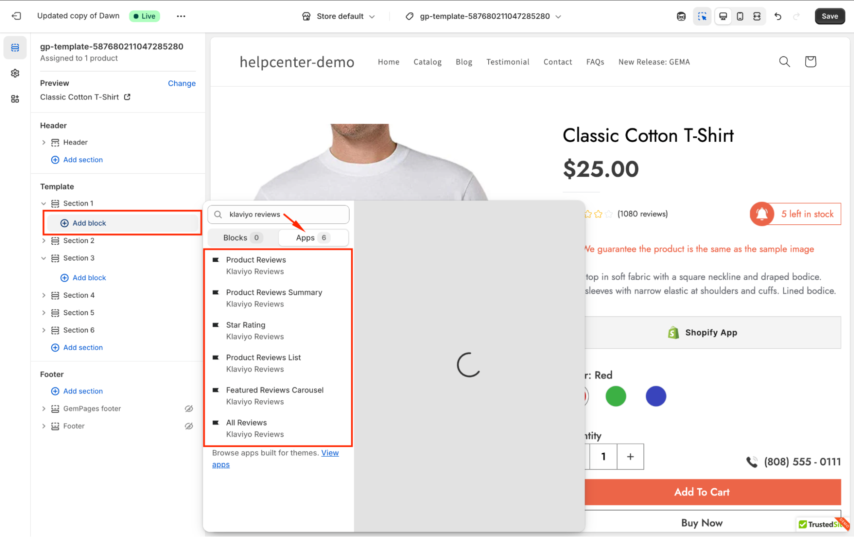854x537 pixels.
Task: Switch to the Blocks tab
Action: pyautogui.click(x=242, y=238)
